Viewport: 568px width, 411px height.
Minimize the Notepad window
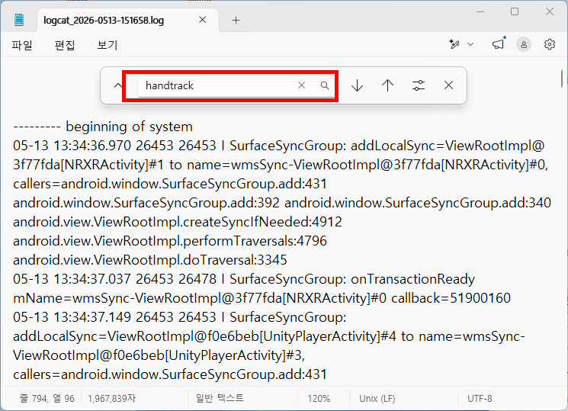point(480,11)
